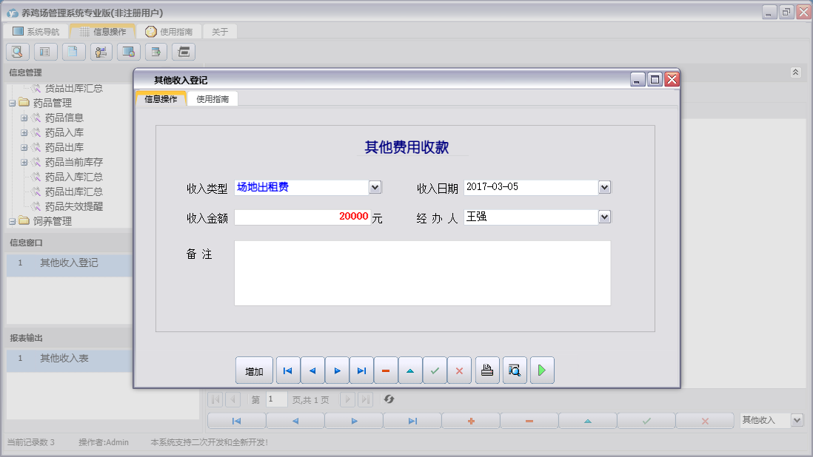Select the search magnifier icon on the toolbar
813x457 pixels.
pos(16,52)
